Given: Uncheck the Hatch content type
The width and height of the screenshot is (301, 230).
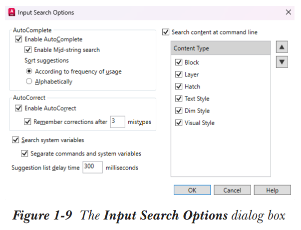Looking at the screenshot, I should click(179, 86).
